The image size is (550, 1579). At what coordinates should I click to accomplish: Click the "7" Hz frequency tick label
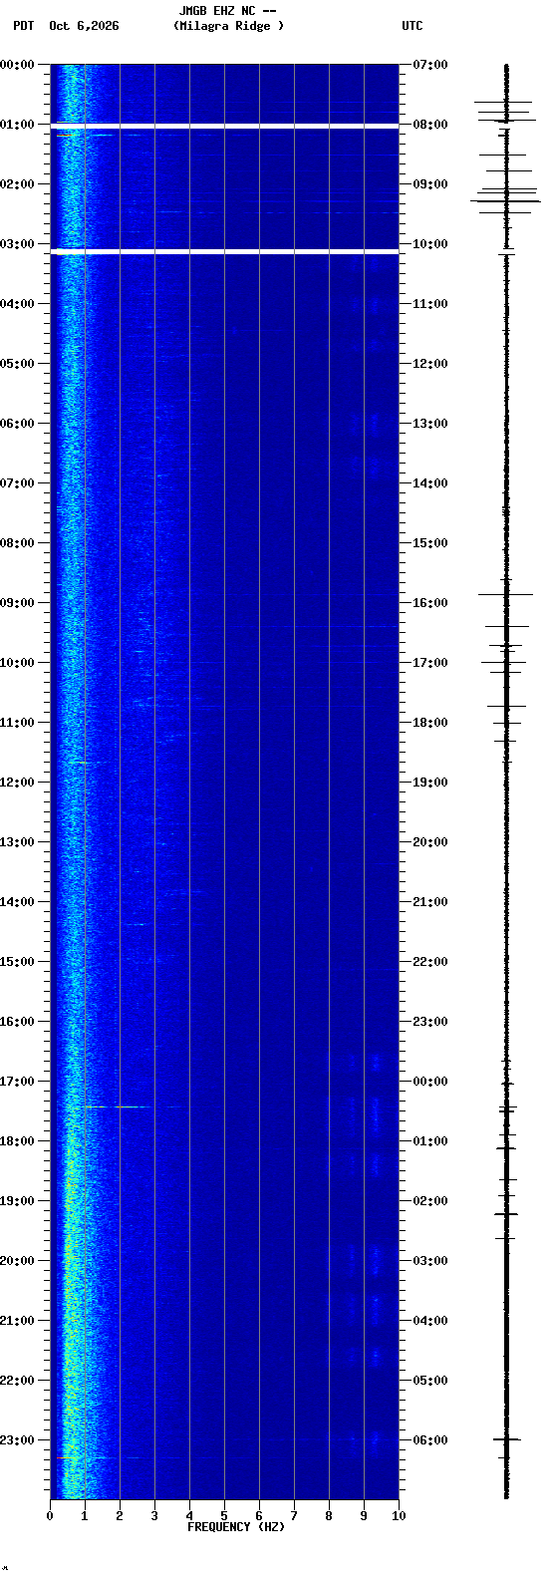coord(294,1516)
